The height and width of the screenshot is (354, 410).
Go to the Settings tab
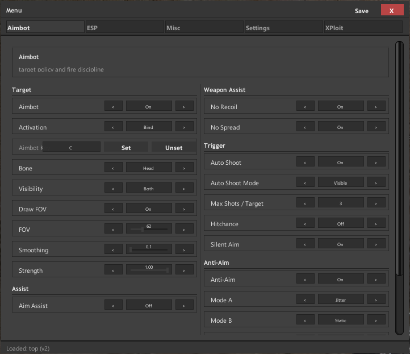point(284,27)
